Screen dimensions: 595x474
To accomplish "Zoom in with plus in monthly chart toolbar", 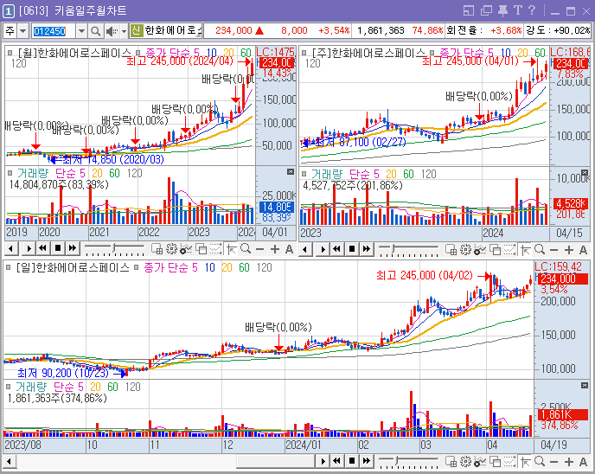I will pyautogui.click(x=275, y=249).
